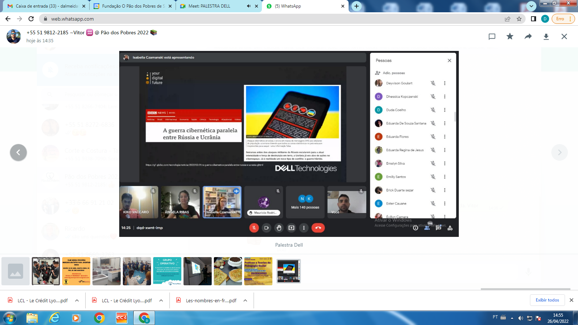Open CC4 application in taskbar
The height and width of the screenshot is (325, 578).
[122, 318]
